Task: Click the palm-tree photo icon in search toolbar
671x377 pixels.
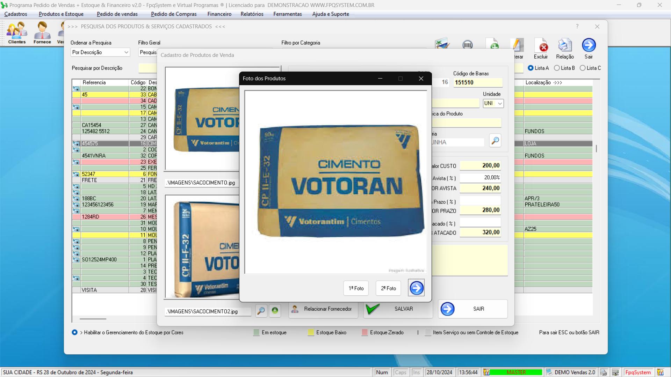Action: [x=442, y=43]
